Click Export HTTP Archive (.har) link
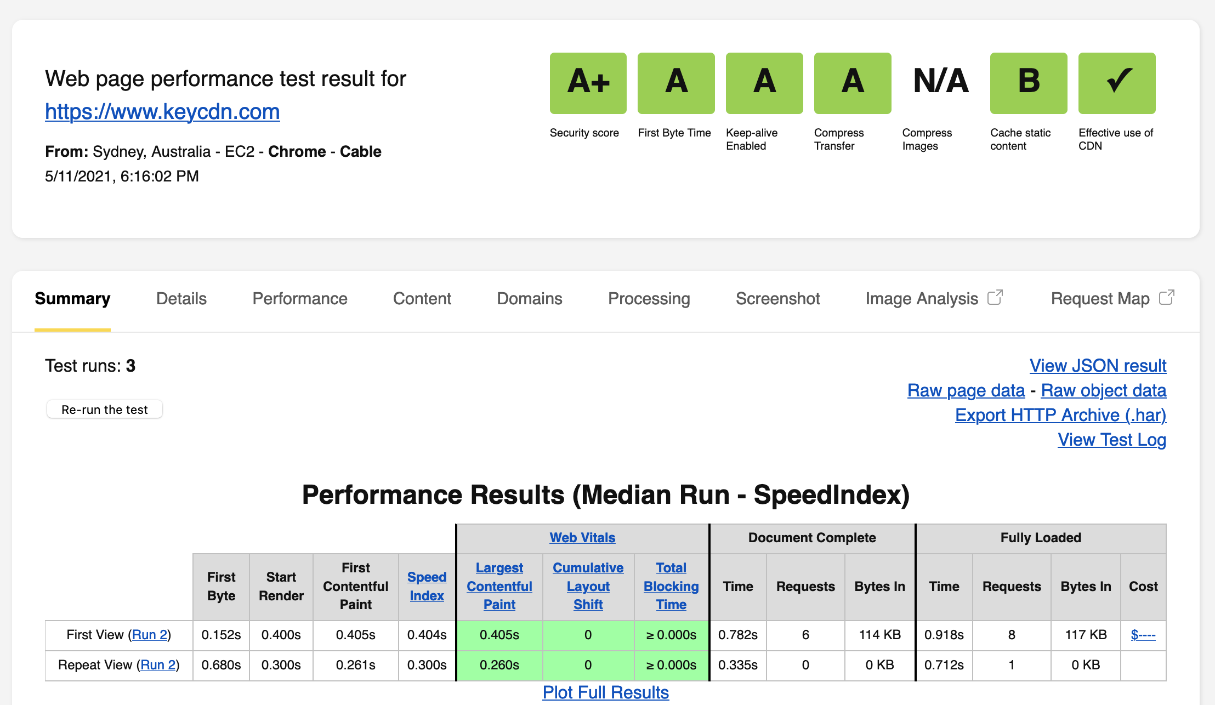 click(x=1061, y=415)
